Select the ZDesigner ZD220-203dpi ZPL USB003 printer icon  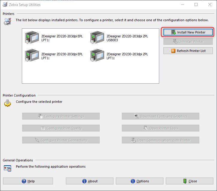pos(97,37)
